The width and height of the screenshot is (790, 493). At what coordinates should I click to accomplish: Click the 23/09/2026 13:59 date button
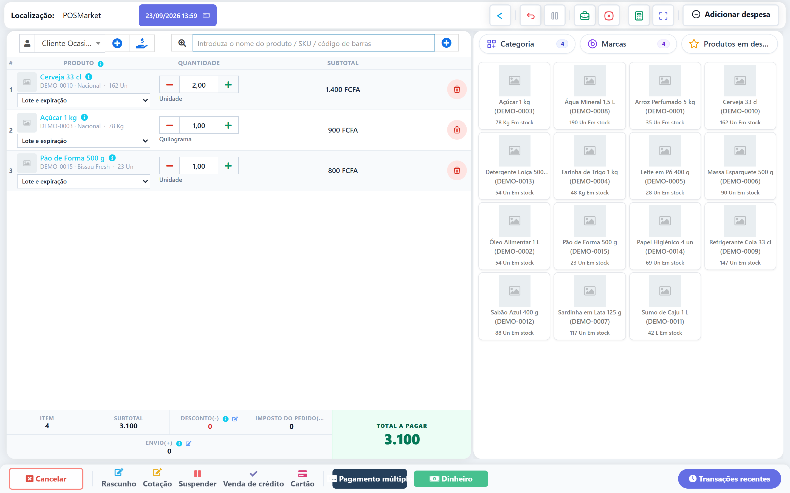tap(177, 15)
